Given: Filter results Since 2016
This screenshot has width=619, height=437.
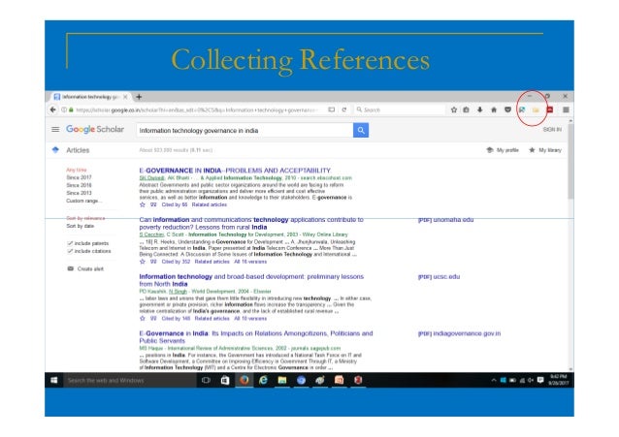Looking at the screenshot, I should (x=79, y=185).
